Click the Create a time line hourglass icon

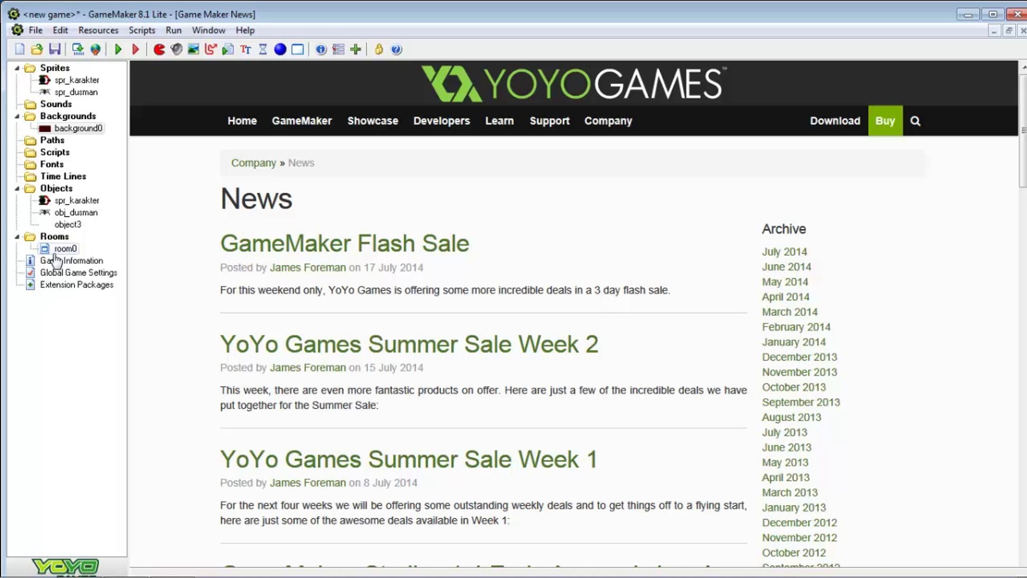pos(263,49)
